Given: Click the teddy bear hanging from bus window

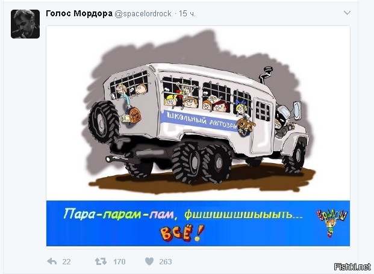Looking at the screenshot, I should point(245,126).
